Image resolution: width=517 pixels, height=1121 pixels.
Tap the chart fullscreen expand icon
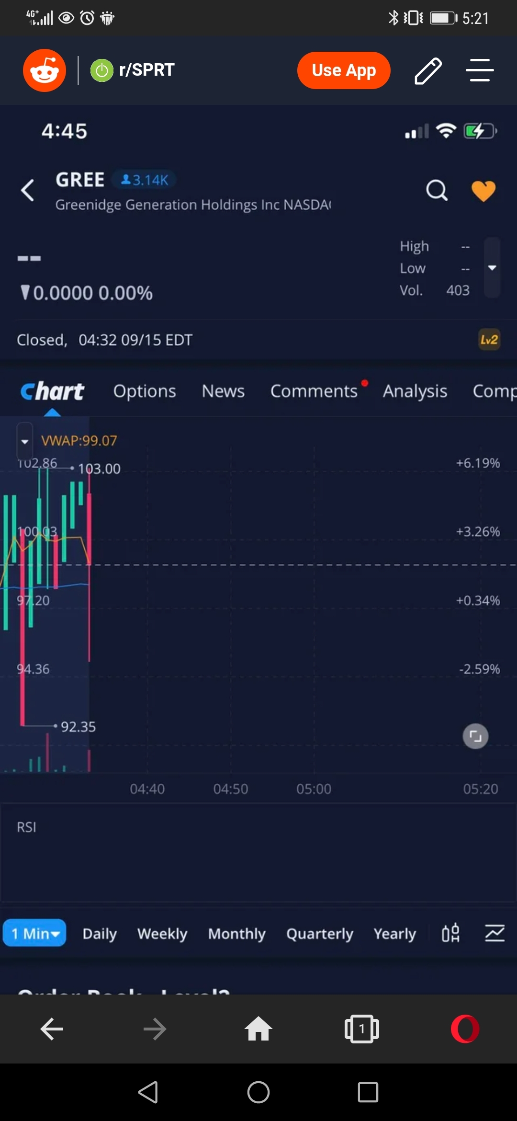point(475,736)
